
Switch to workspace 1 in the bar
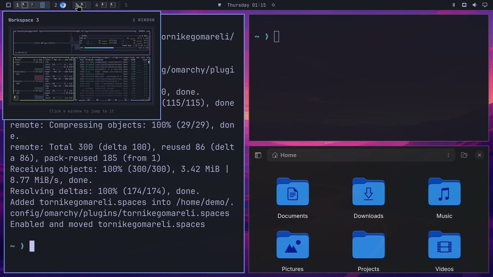[17, 5]
